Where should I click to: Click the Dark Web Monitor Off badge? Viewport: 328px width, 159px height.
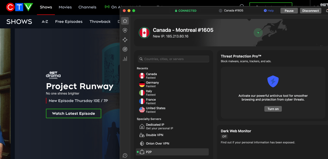click(224, 137)
